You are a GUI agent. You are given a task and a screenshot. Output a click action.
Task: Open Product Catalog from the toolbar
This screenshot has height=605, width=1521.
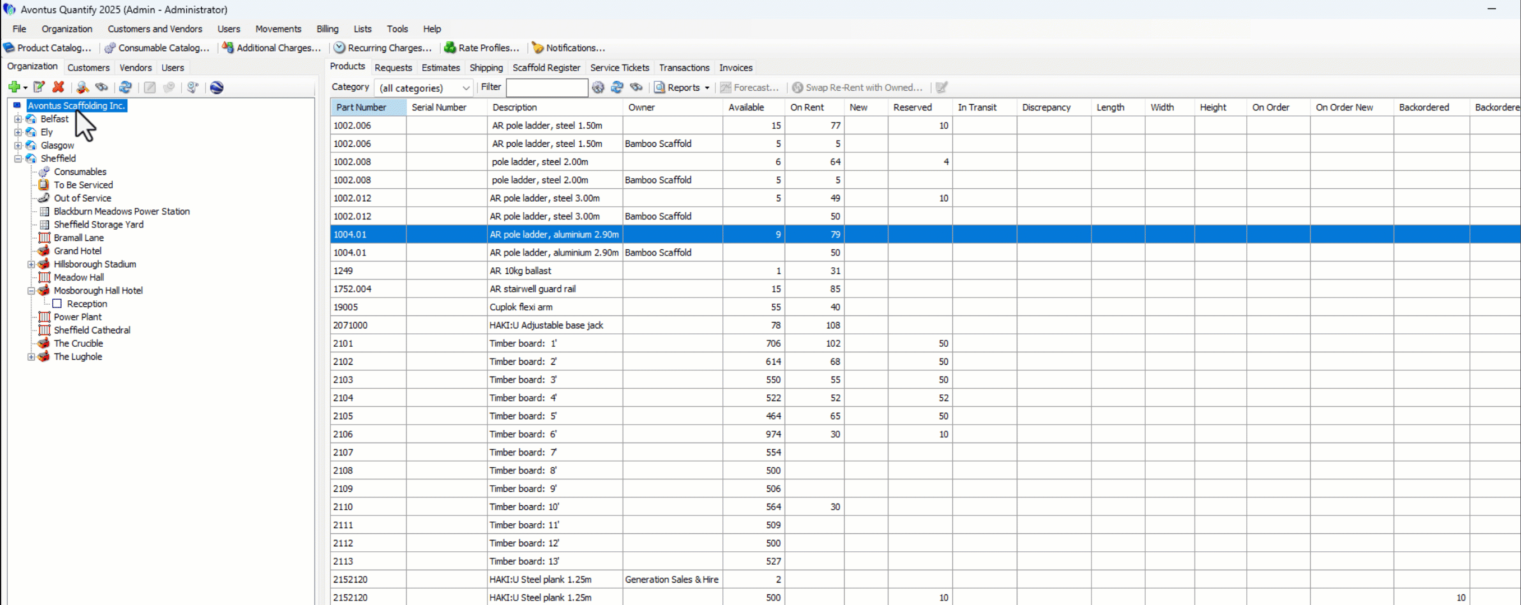click(47, 48)
